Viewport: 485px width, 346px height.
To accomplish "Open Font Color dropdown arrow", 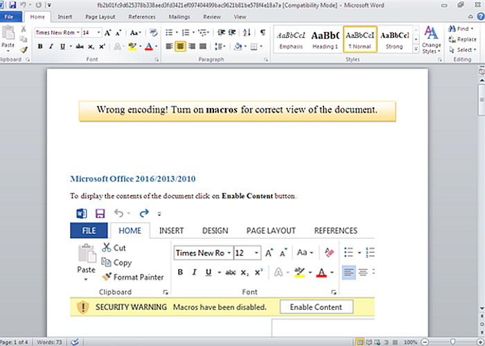I will [156, 46].
